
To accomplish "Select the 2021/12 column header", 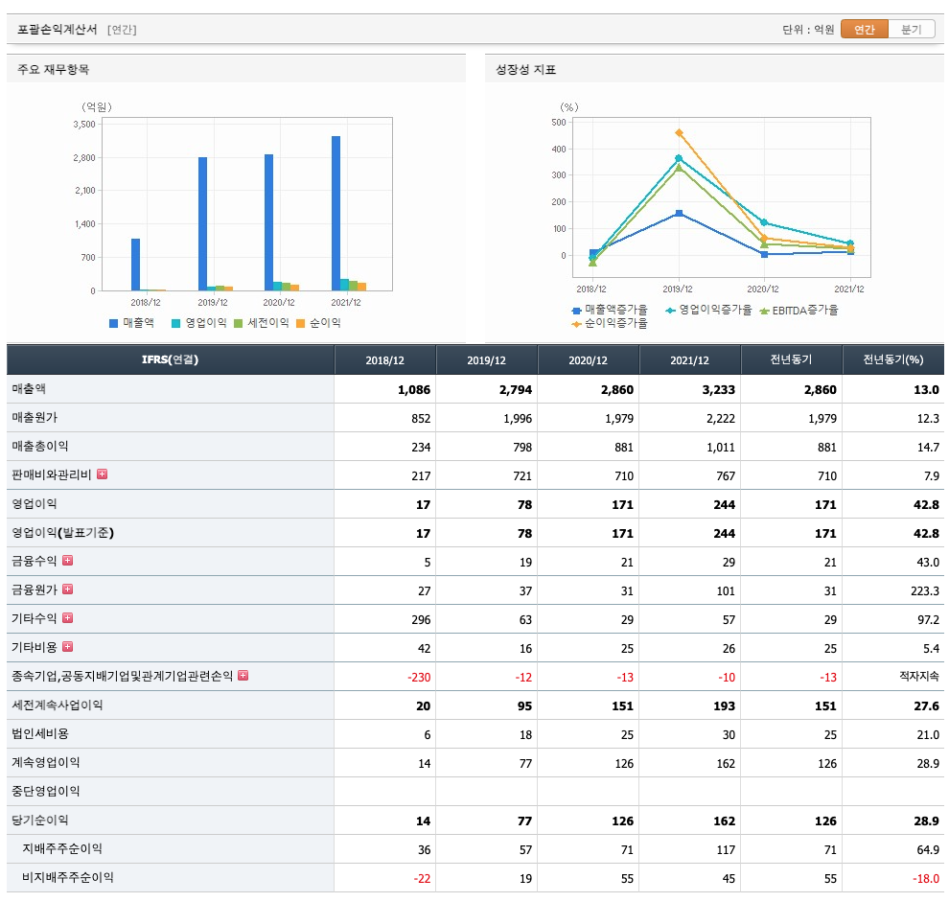I will tap(690, 359).
